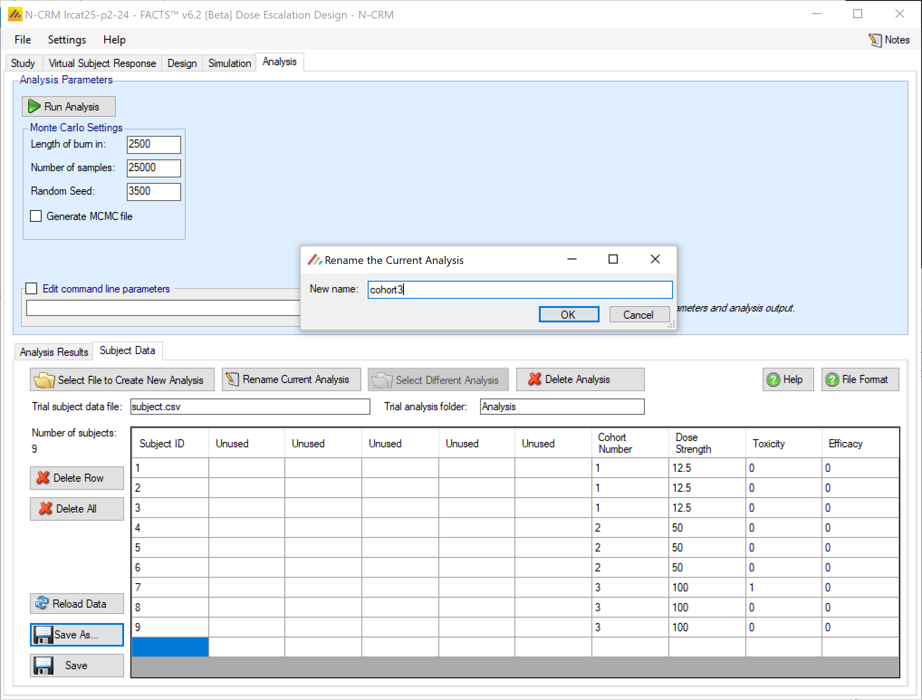The image size is (922, 700).
Task: Click the Save As floppy disk icon
Action: [x=43, y=635]
